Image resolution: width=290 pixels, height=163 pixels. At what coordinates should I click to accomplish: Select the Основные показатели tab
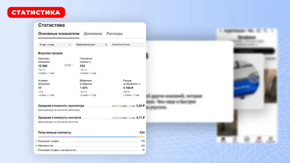pyautogui.click(x=59, y=34)
